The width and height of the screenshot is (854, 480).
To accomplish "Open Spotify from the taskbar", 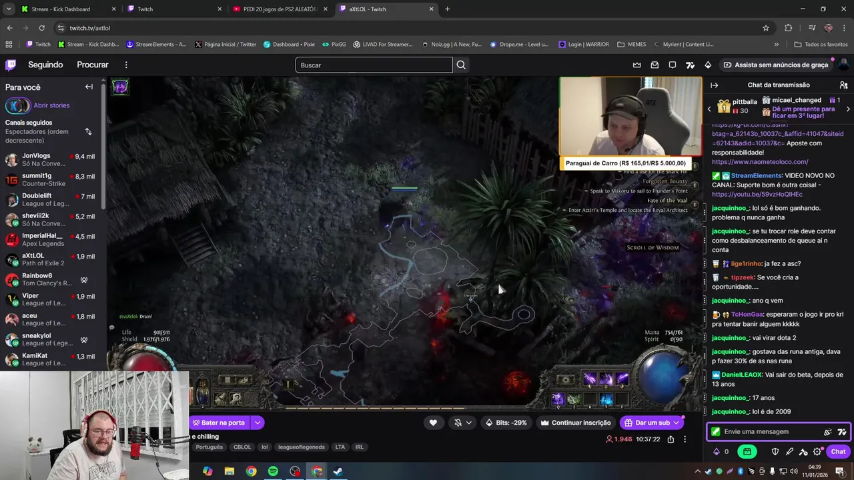I will click(x=273, y=471).
